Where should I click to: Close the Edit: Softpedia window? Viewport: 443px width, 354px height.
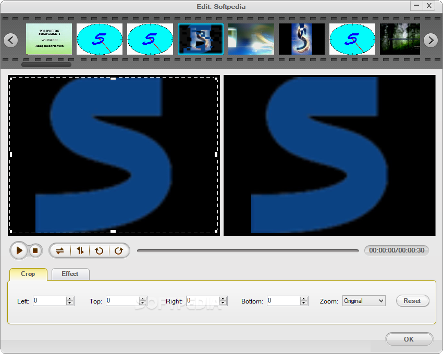click(x=429, y=6)
